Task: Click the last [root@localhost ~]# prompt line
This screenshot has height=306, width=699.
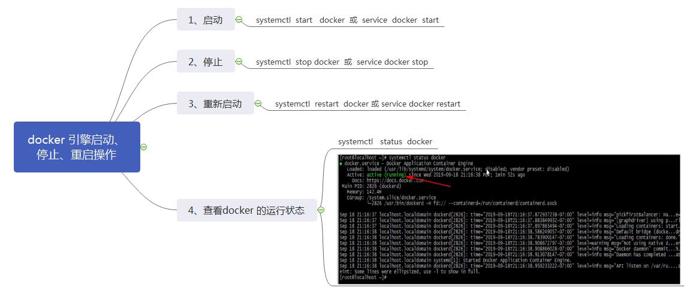Action: tap(363, 277)
